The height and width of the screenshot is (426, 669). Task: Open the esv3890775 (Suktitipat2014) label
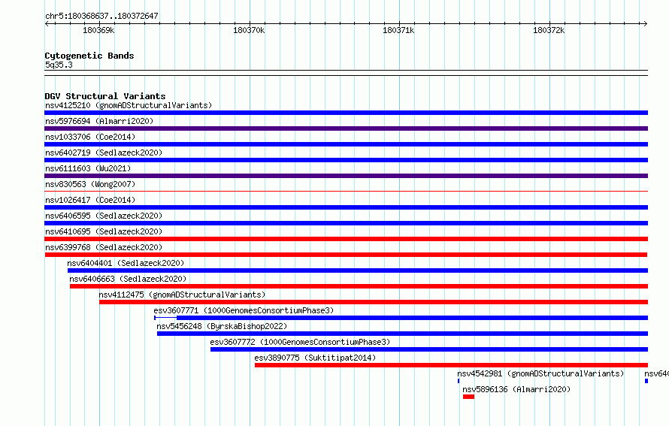coord(315,358)
